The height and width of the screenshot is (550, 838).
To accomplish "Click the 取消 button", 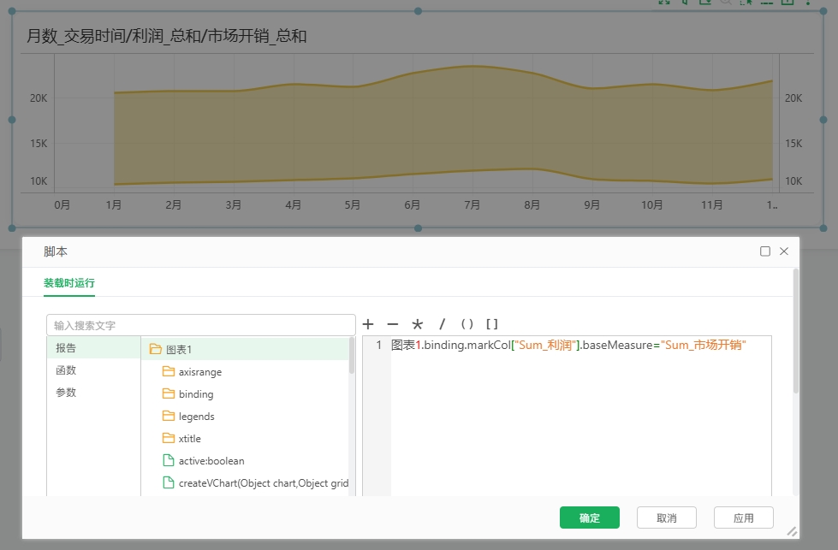I will [x=667, y=517].
